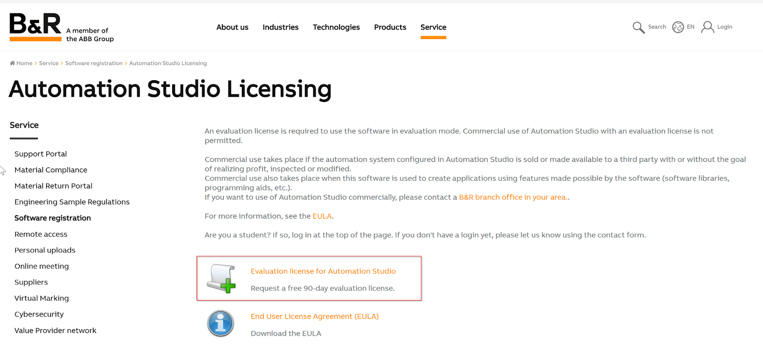Open the Industries menu
This screenshot has height=354, width=763.
[x=280, y=27]
